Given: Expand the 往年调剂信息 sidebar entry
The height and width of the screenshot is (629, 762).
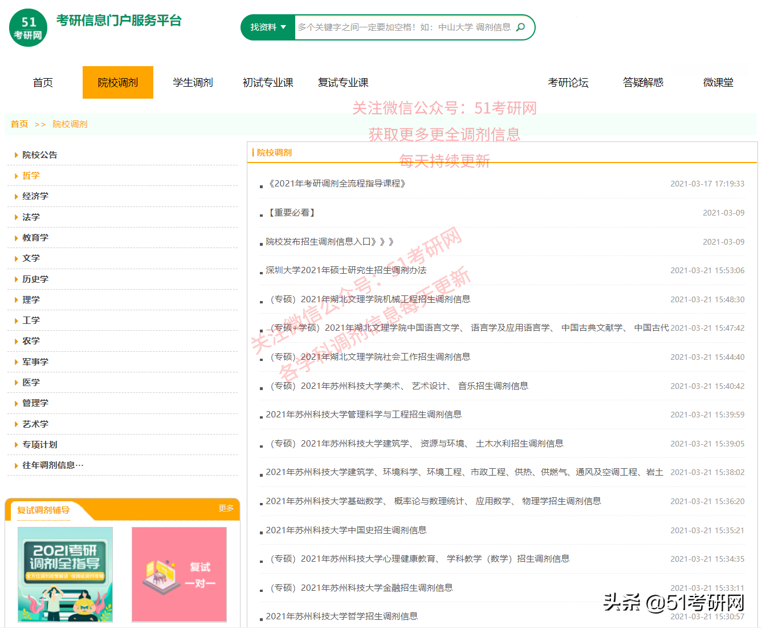Looking at the screenshot, I should click(x=51, y=465).
